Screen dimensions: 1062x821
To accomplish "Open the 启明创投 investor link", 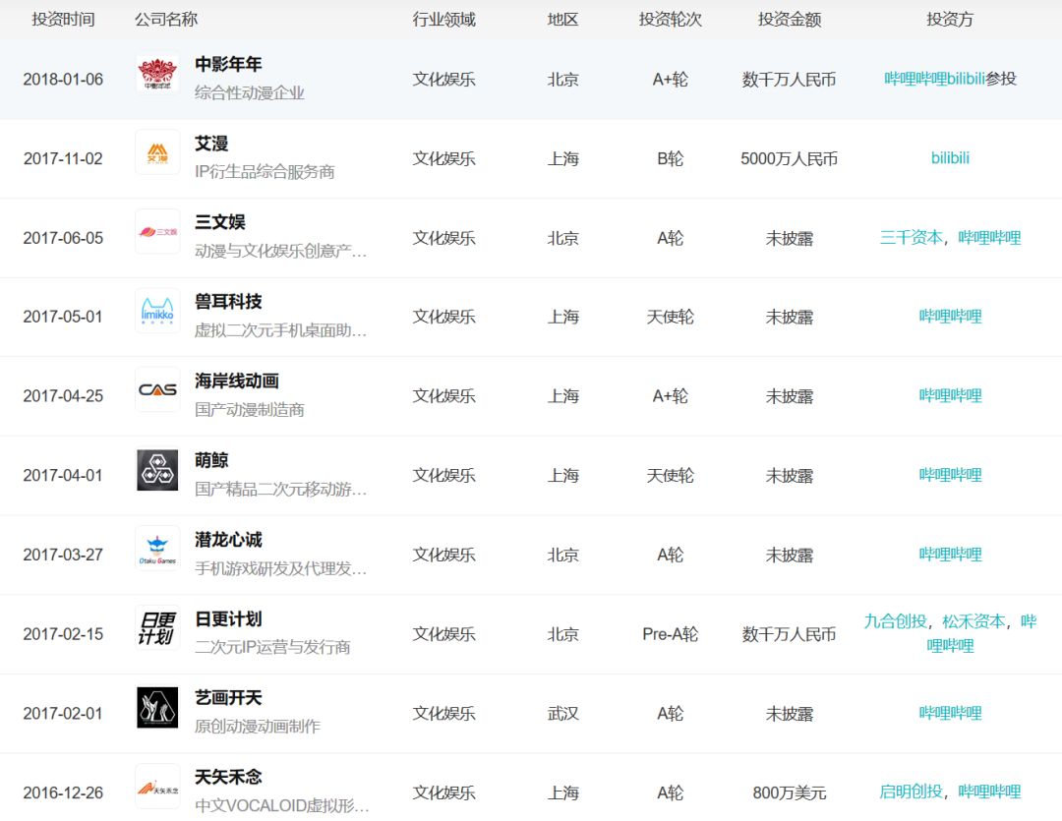I will click(911, 792).
